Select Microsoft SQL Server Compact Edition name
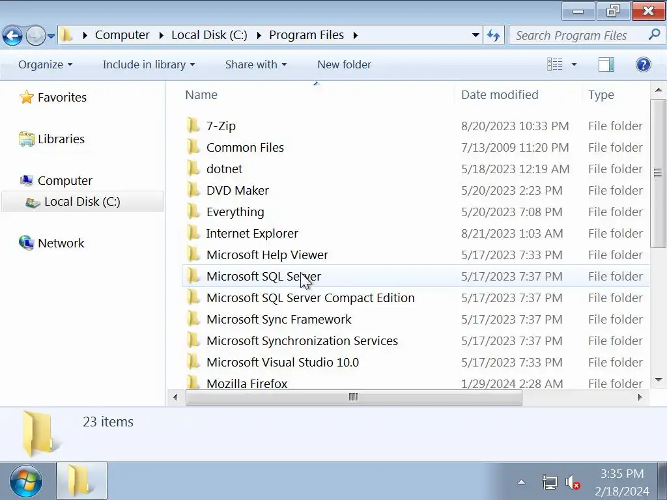The width and height of the screenshot is (667, 500). (x=311, y=298)
